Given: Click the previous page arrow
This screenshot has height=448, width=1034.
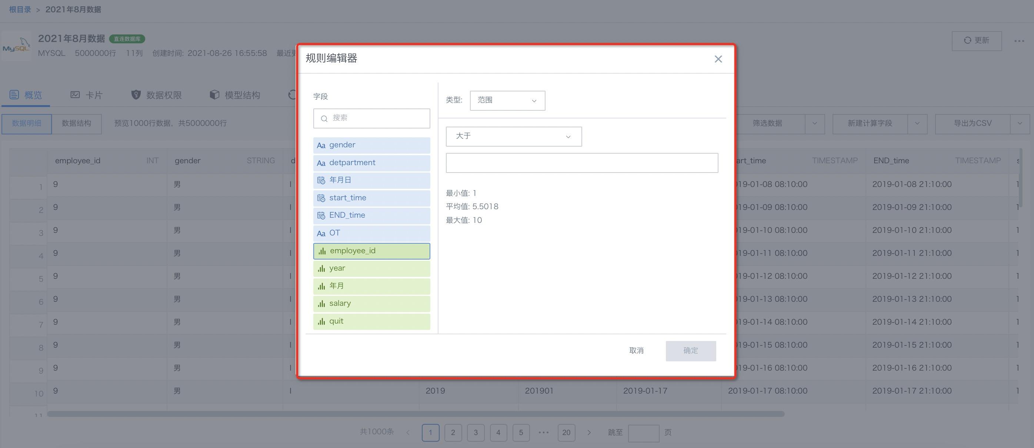Looking at the screenshot, I should tap(408, 433).
